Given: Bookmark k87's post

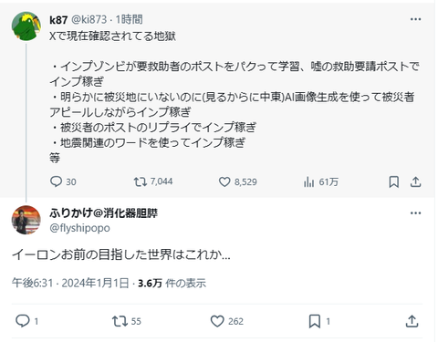Looking at the screenshot, I should (x=394, y=181).
